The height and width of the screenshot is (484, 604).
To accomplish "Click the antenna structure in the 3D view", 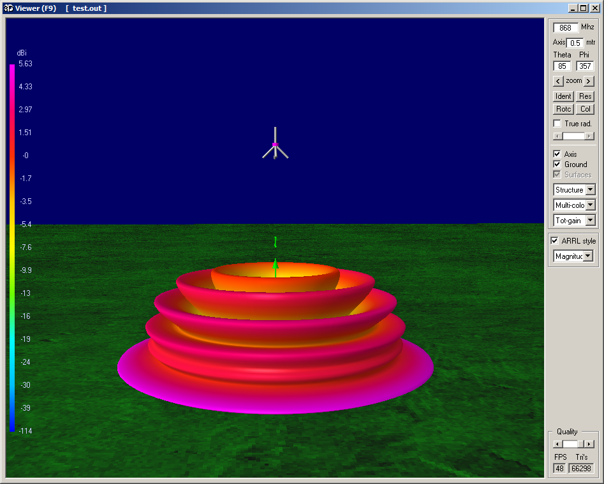I will click(x=275, y=144).
